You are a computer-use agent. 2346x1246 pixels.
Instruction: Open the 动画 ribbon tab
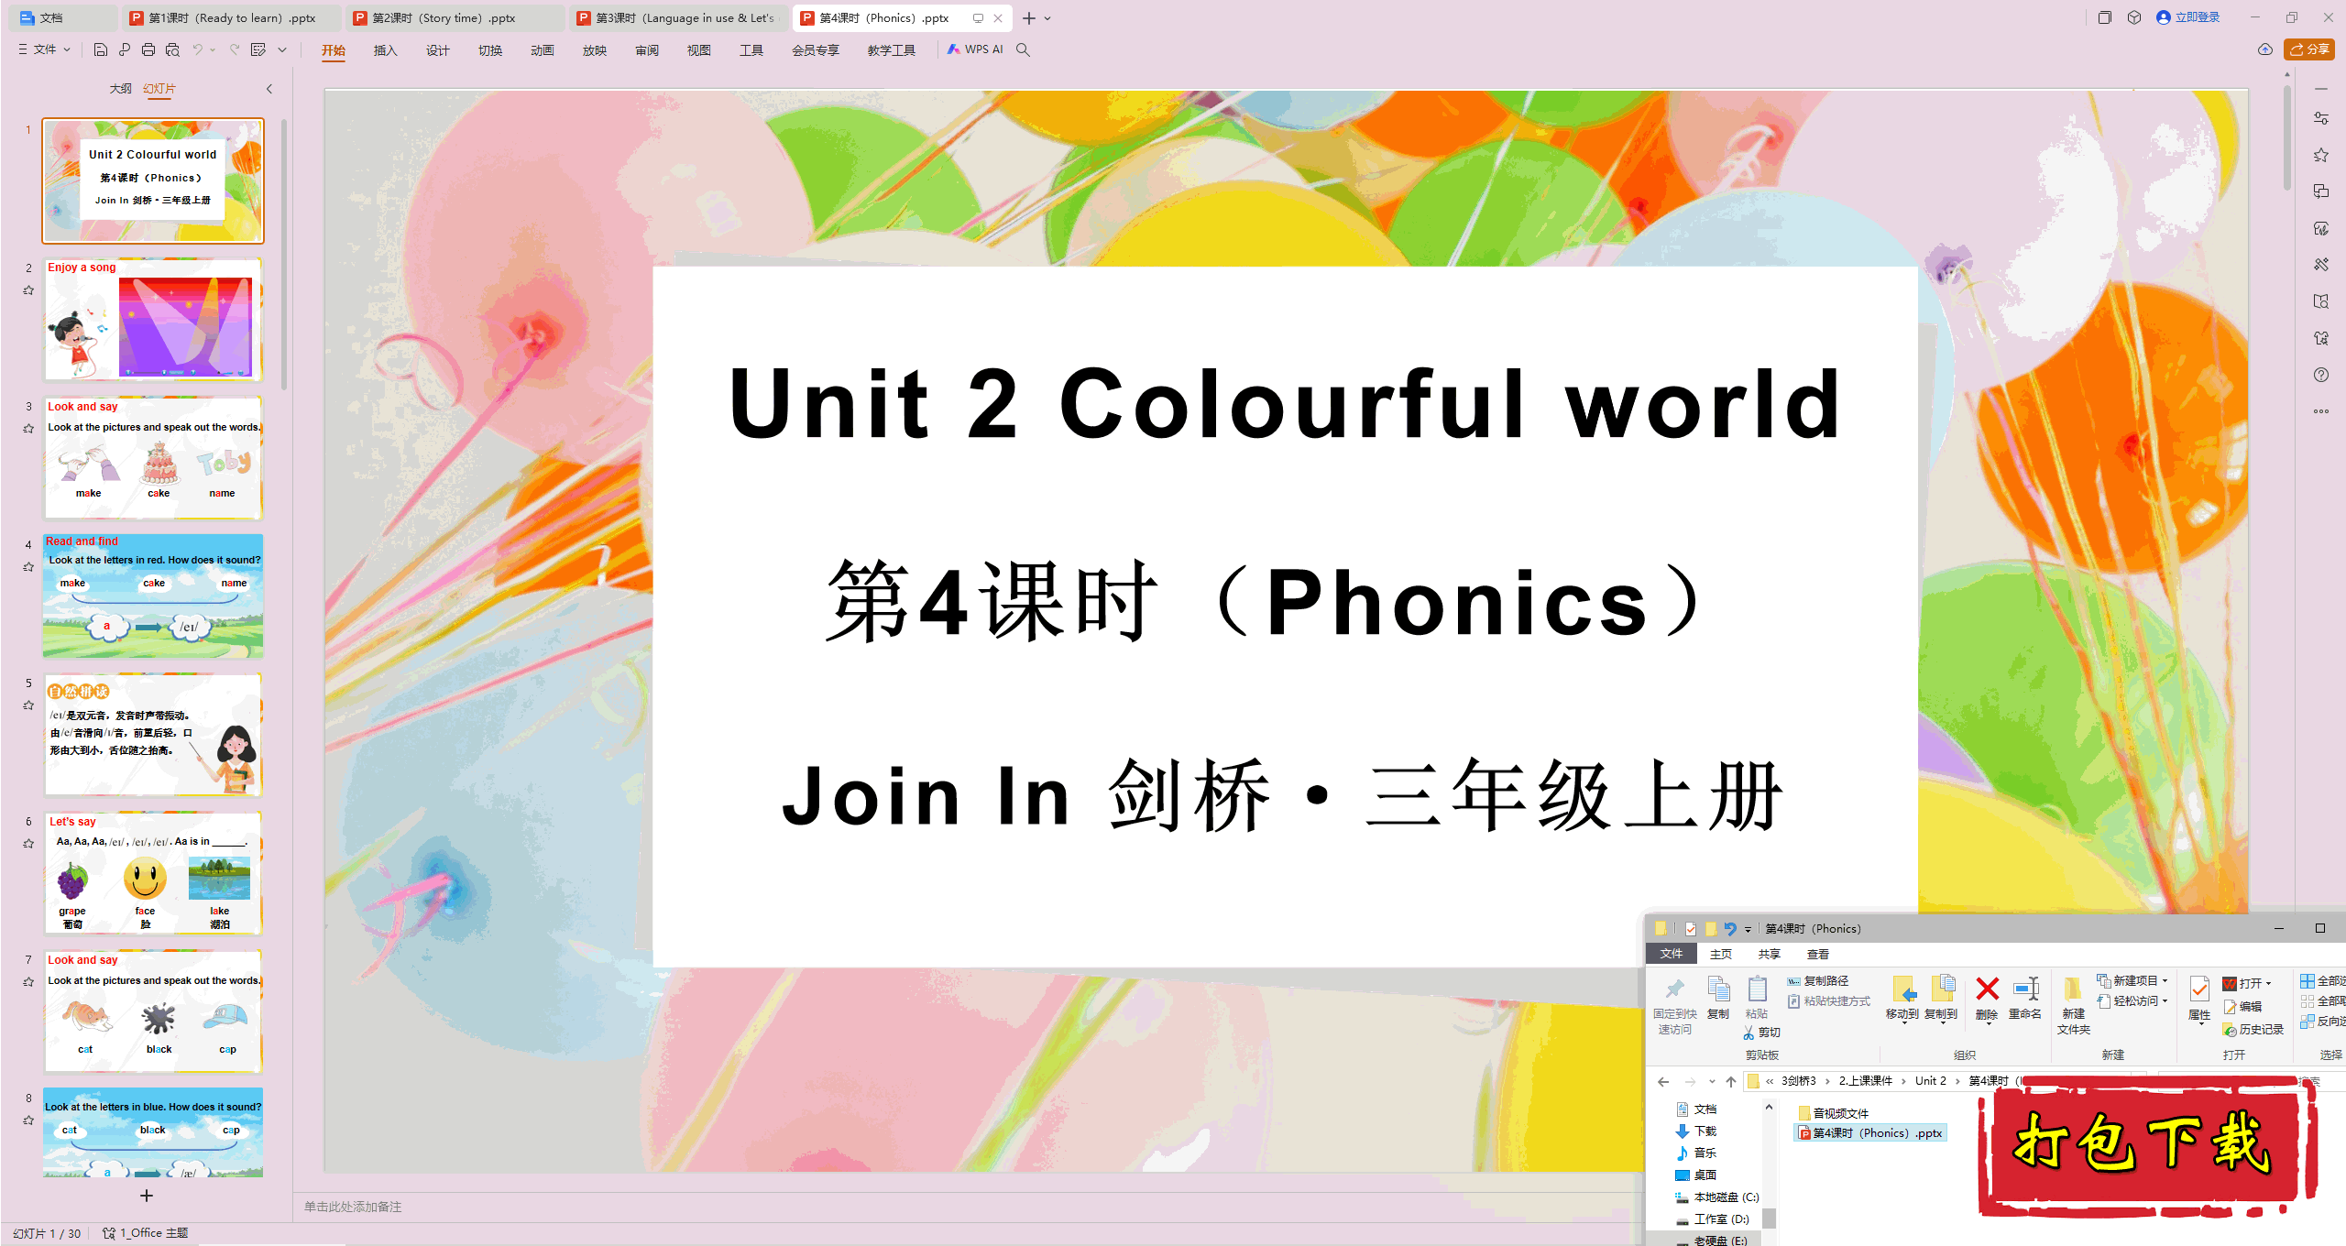click(x=542, y=50)
